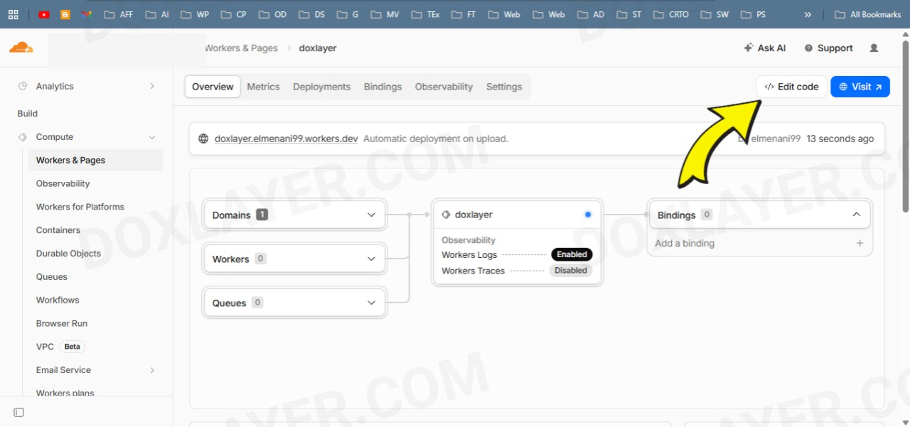Screen dimensions: 910x427
Task: Open the doxlayer.elmenani99.workers.dev link
Action: [x=286, y=139]
